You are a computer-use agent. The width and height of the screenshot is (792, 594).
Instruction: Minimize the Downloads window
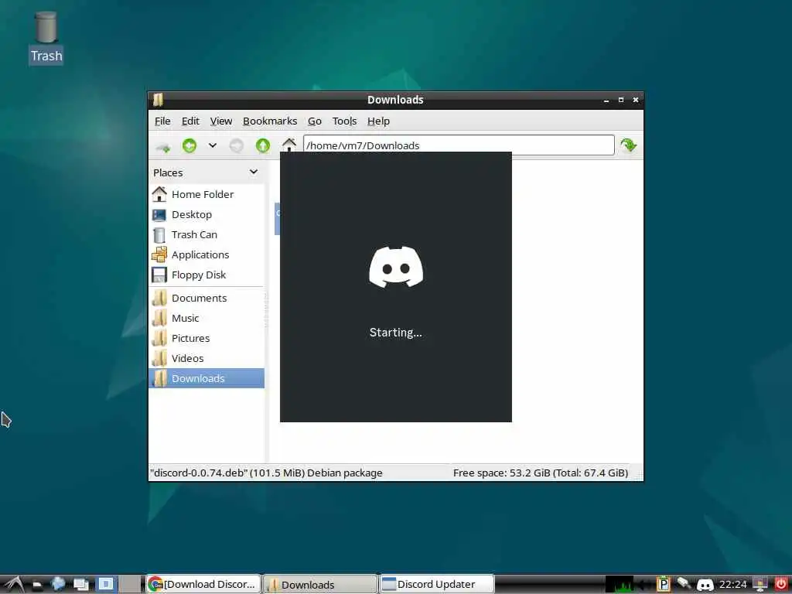point(606,101)
